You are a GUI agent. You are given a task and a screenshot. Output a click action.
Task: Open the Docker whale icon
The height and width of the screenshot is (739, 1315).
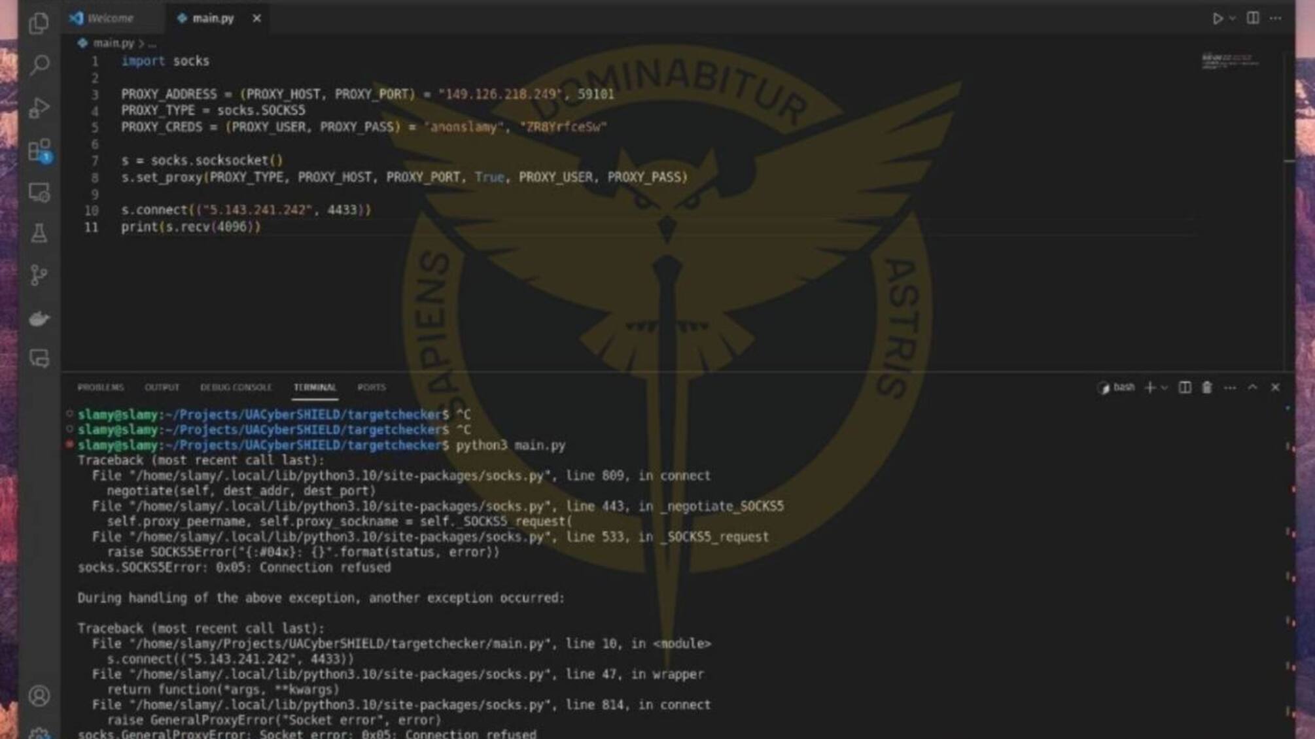click(39, 318)
